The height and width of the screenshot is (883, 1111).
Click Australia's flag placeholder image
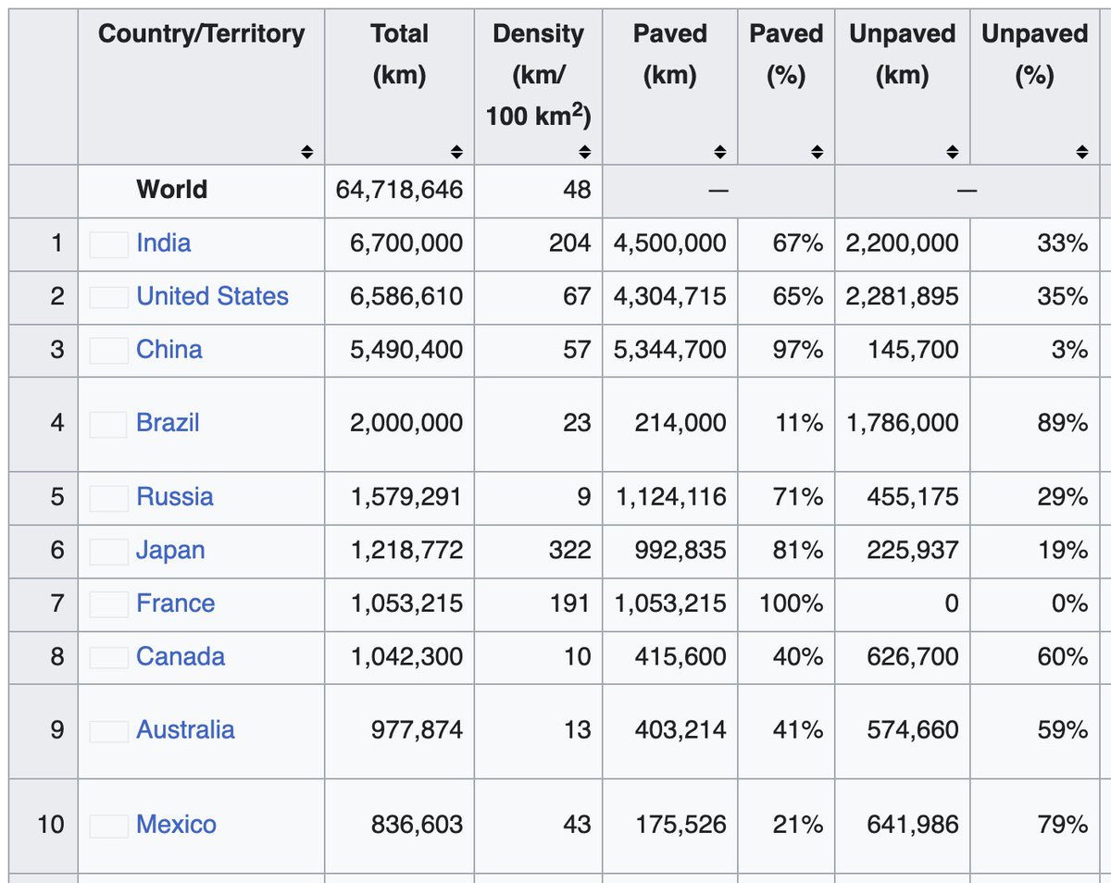click(108, 731)
